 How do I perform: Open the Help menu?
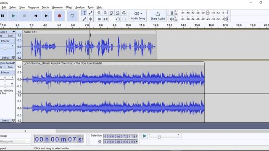tap(99, 8)
